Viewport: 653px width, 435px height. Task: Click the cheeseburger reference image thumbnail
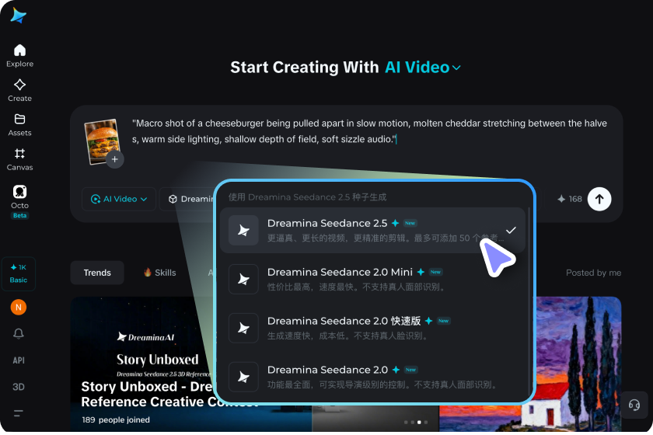coord(102,141)
